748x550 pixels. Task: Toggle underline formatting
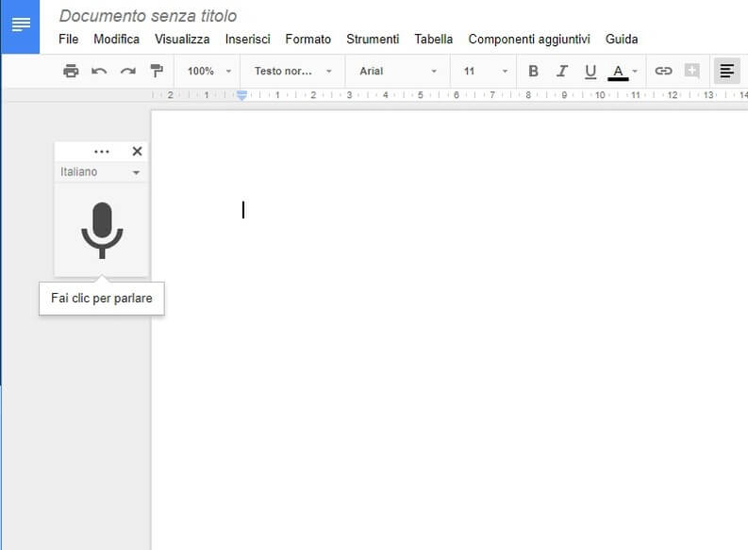pyautogui.click(x=590, y=71)
